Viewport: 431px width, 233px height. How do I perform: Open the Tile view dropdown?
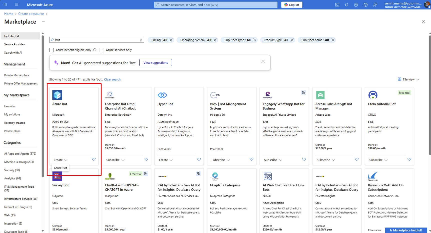[408, 79]
